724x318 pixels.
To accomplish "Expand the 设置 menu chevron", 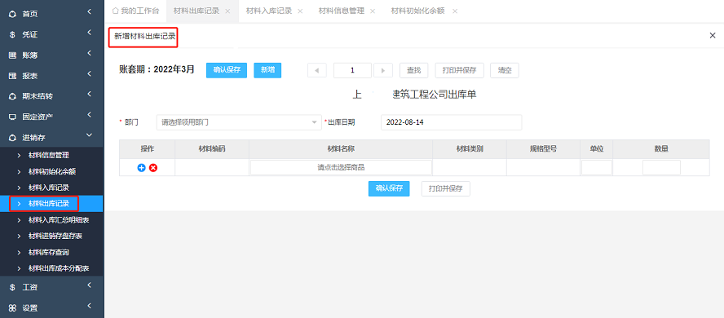I will point(89,306).
